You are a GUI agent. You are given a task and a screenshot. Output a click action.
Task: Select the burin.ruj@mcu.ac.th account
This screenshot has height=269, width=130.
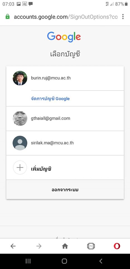65,78
